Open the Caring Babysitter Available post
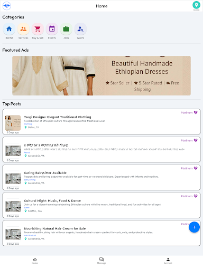The width and height of the screenshot is (203, 270). [x=101, y=178]
